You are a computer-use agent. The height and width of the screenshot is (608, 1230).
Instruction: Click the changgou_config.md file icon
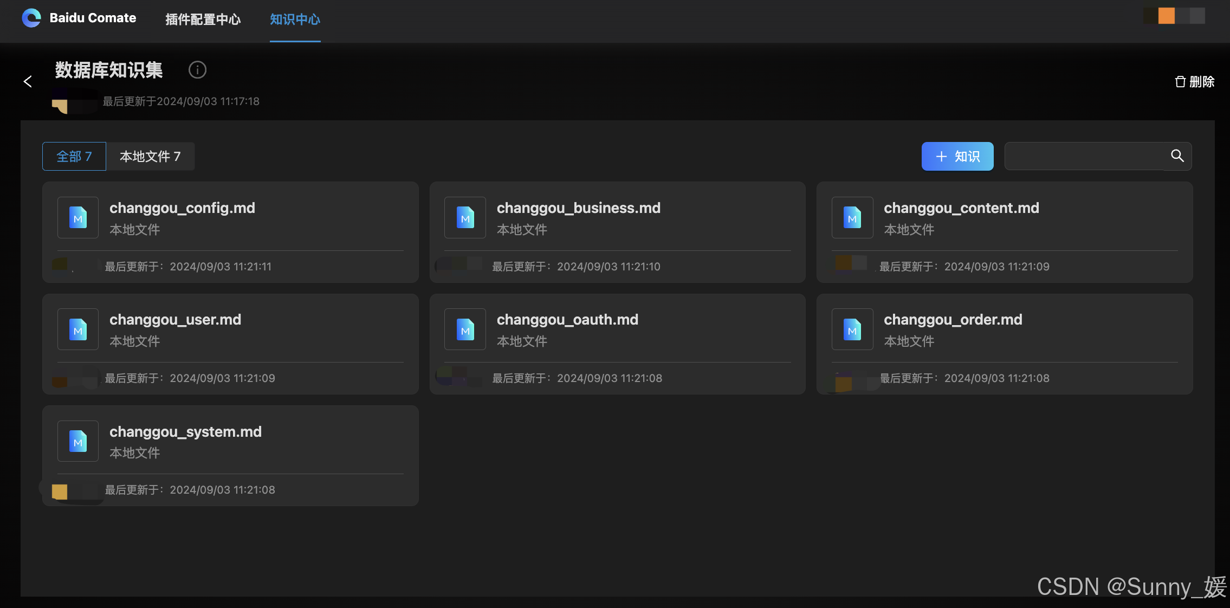click(78, 217)
